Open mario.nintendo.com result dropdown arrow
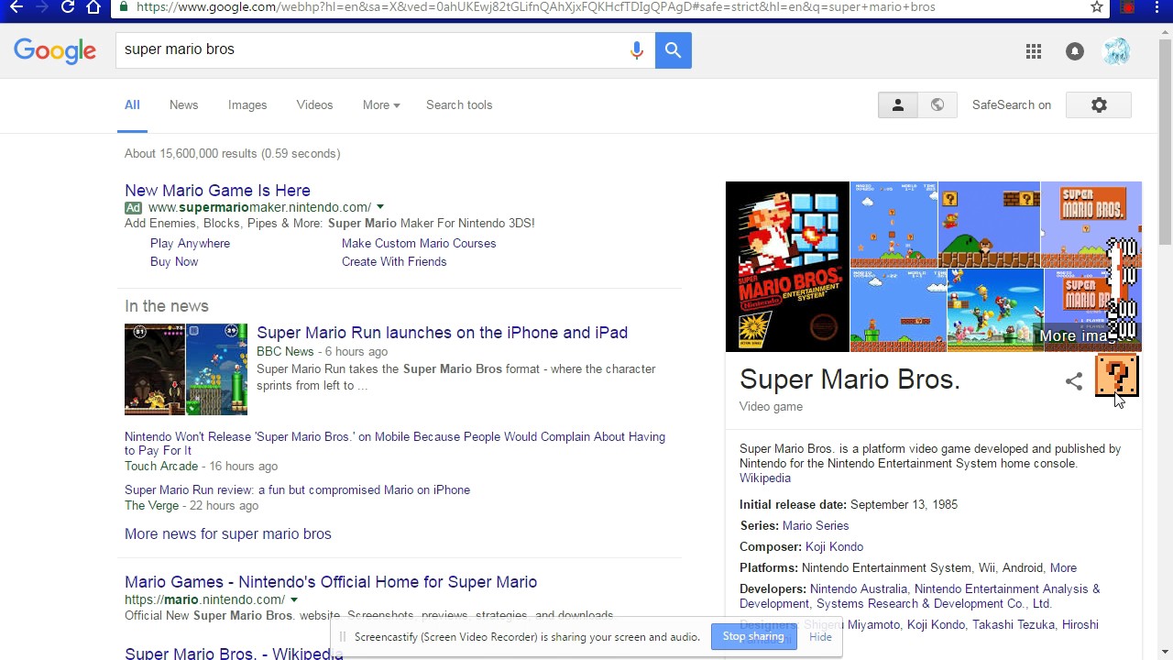This screenshot has width=1173, height=660. pyautogui.click(x=293, y=599)
